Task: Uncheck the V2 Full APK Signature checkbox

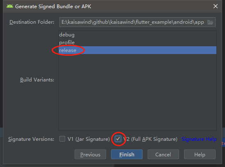Action: point(118,139)
